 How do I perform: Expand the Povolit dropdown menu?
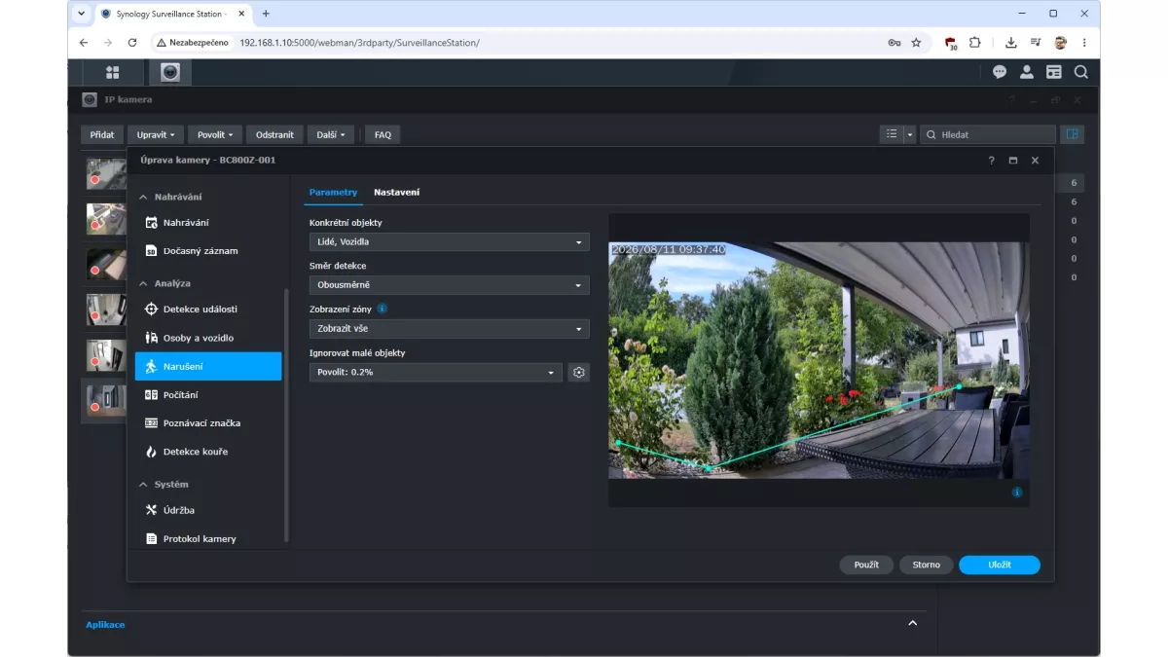[215, 135]
